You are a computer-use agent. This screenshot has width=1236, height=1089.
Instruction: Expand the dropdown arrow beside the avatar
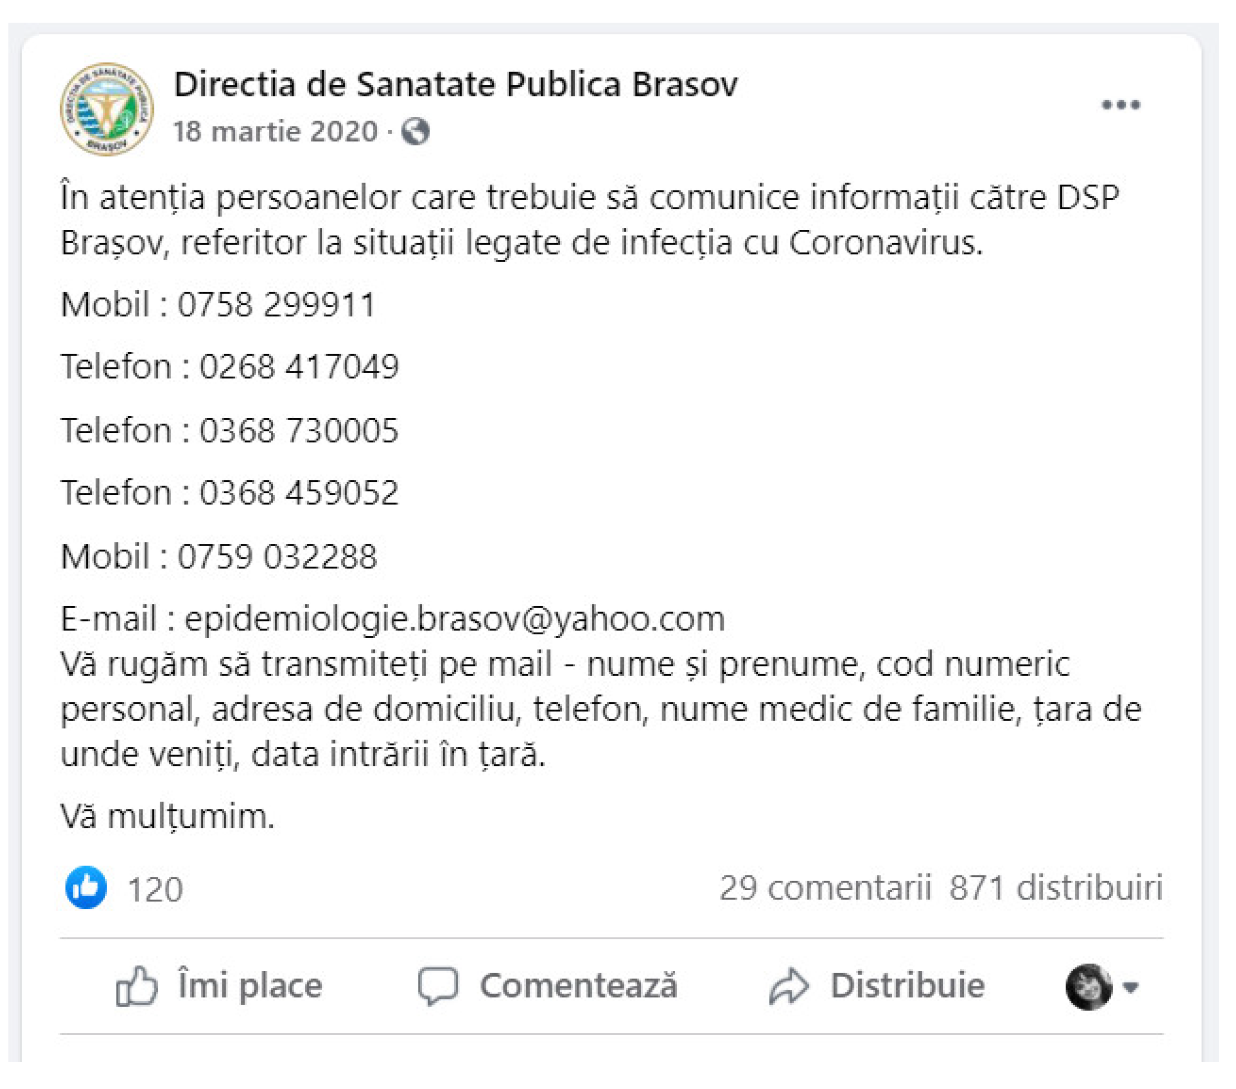coord(1130,987)
